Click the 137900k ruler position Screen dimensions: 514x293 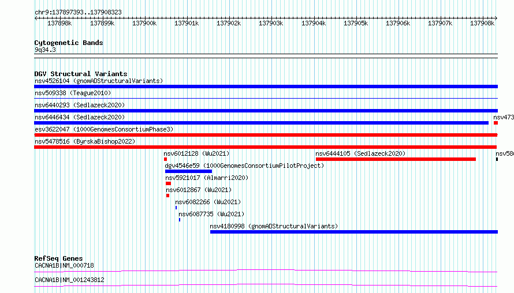pos(144,23)
